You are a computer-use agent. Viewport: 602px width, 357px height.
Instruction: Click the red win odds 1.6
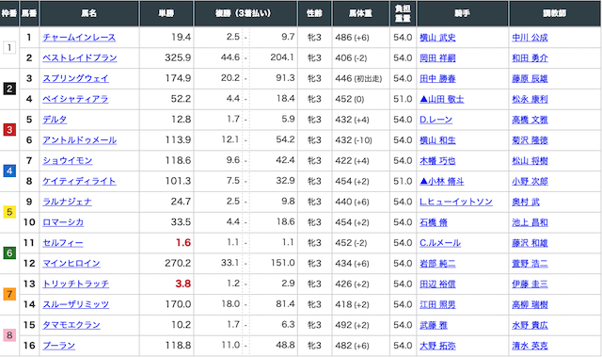point(183,242)
